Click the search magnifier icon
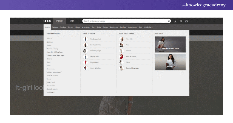The image size is (233, 123). 169,21
